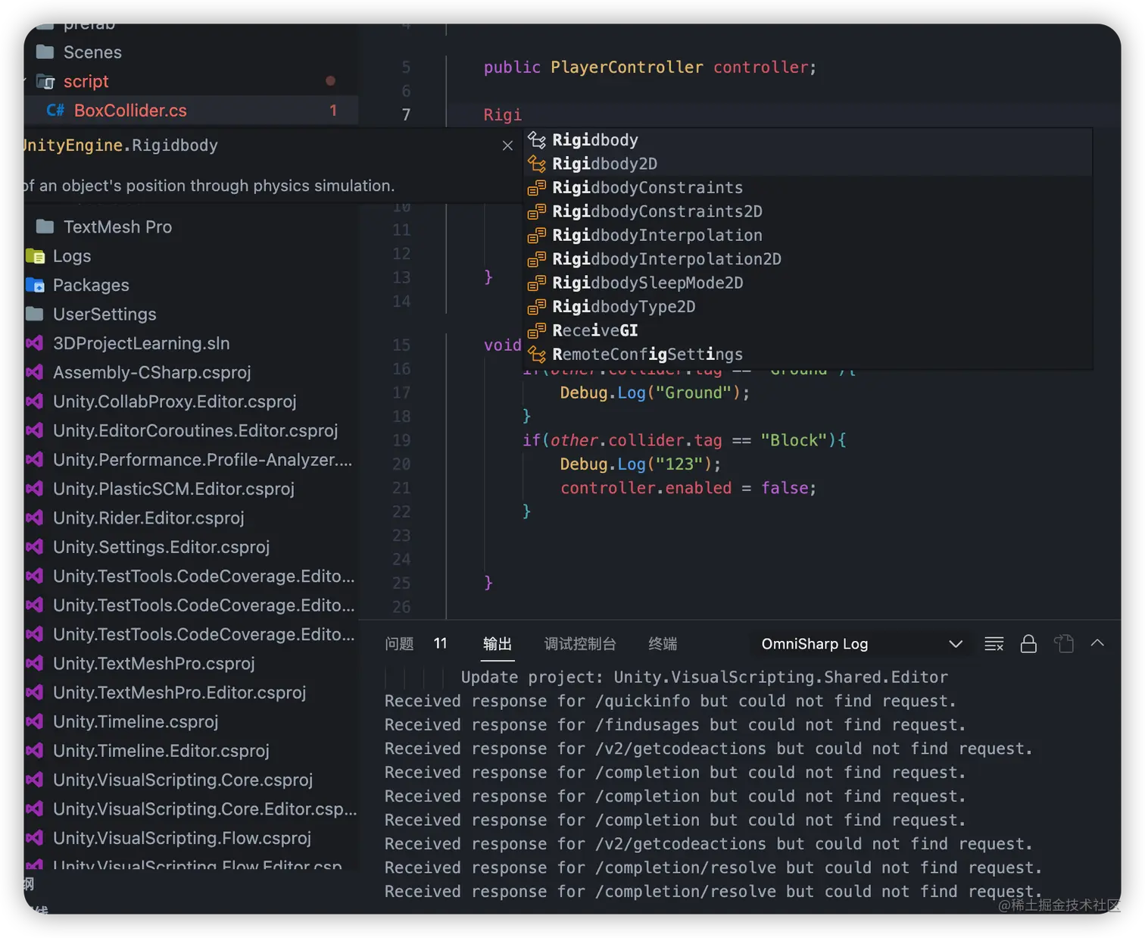Open Unity.PlasticSCM.Editor.csproj file
Viewport: 1145px width, 938px height.
[191, 489]
